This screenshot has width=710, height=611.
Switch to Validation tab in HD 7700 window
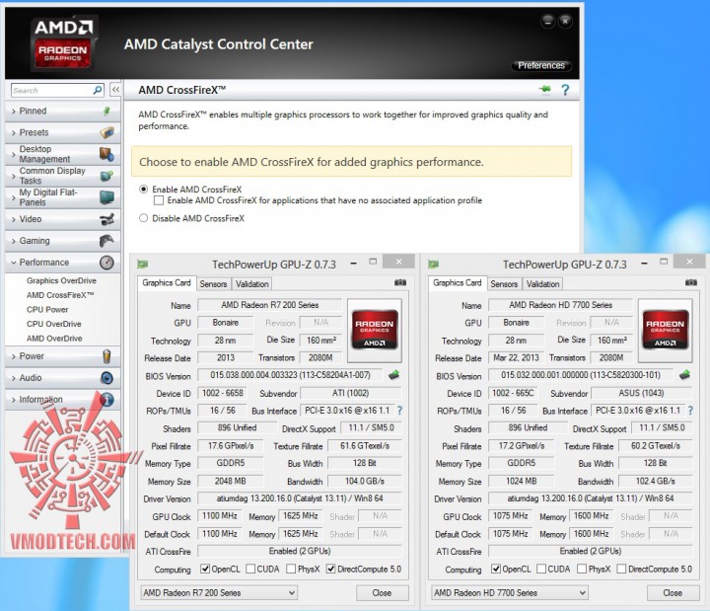click(x=543, y=284)
